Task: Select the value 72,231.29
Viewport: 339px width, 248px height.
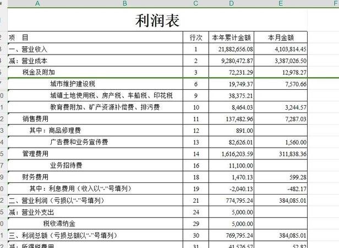Action: click(x=241, y=72)
